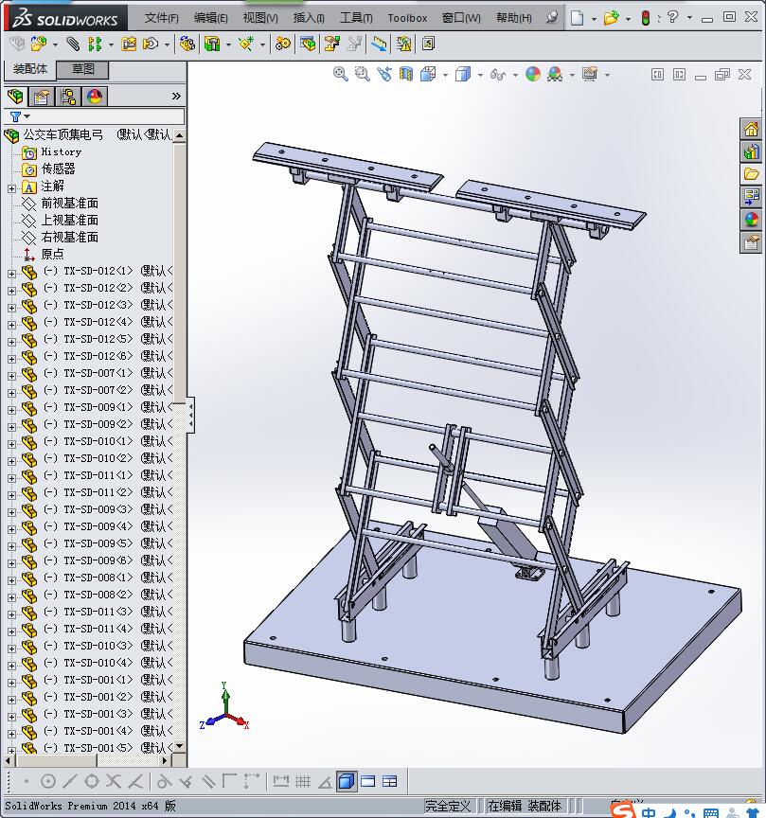Image resolution: width=766 pixels, height=818 pixels.
Task: Open the New Motion Study gear icon
Action: pyautogui.click(x=283, y=44)
